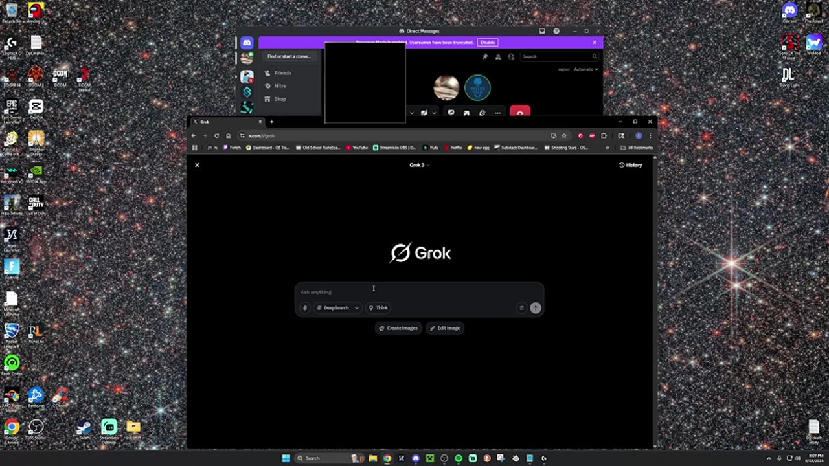Viewport: 829px width, 466px height.
Task: Bookmark this page with the star icon
Action: pos(564,136)
